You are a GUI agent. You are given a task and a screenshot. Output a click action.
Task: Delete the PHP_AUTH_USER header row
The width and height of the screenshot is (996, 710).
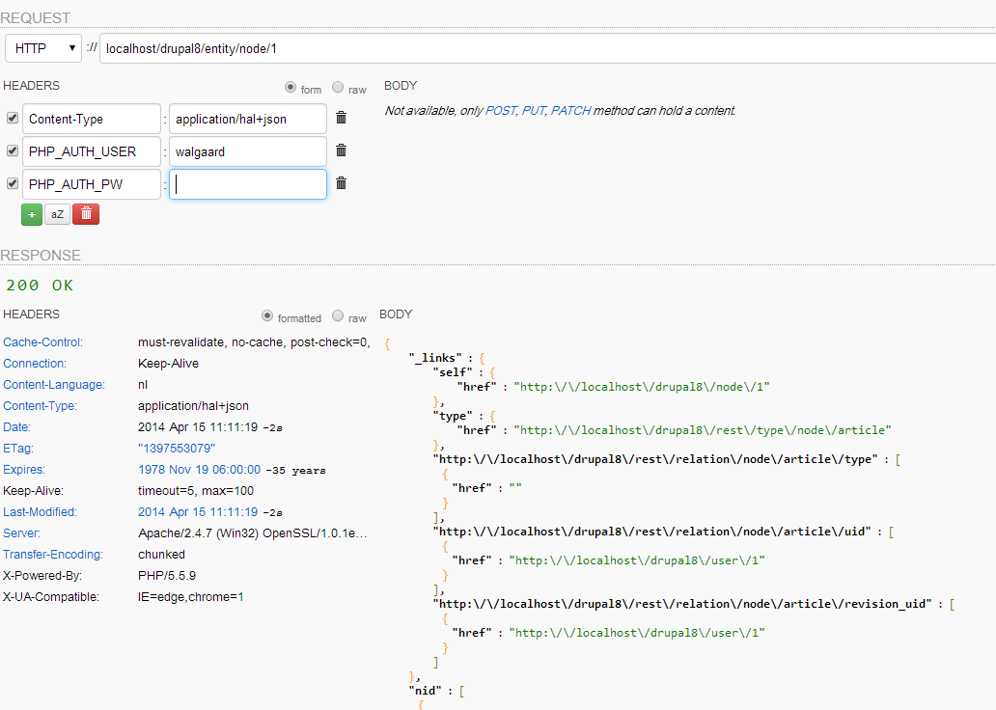click(x=341, y=150)
